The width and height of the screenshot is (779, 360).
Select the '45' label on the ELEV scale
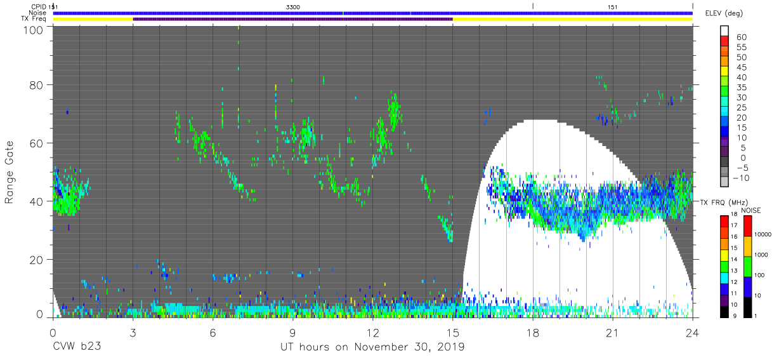point(741,67)
